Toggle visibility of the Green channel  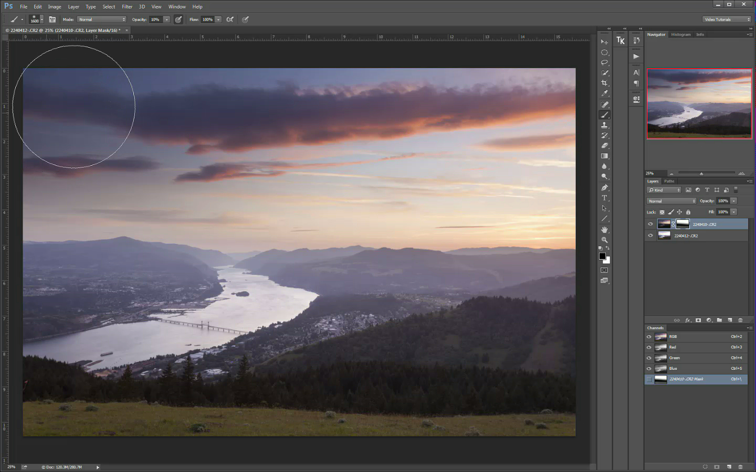click(649, 358)
